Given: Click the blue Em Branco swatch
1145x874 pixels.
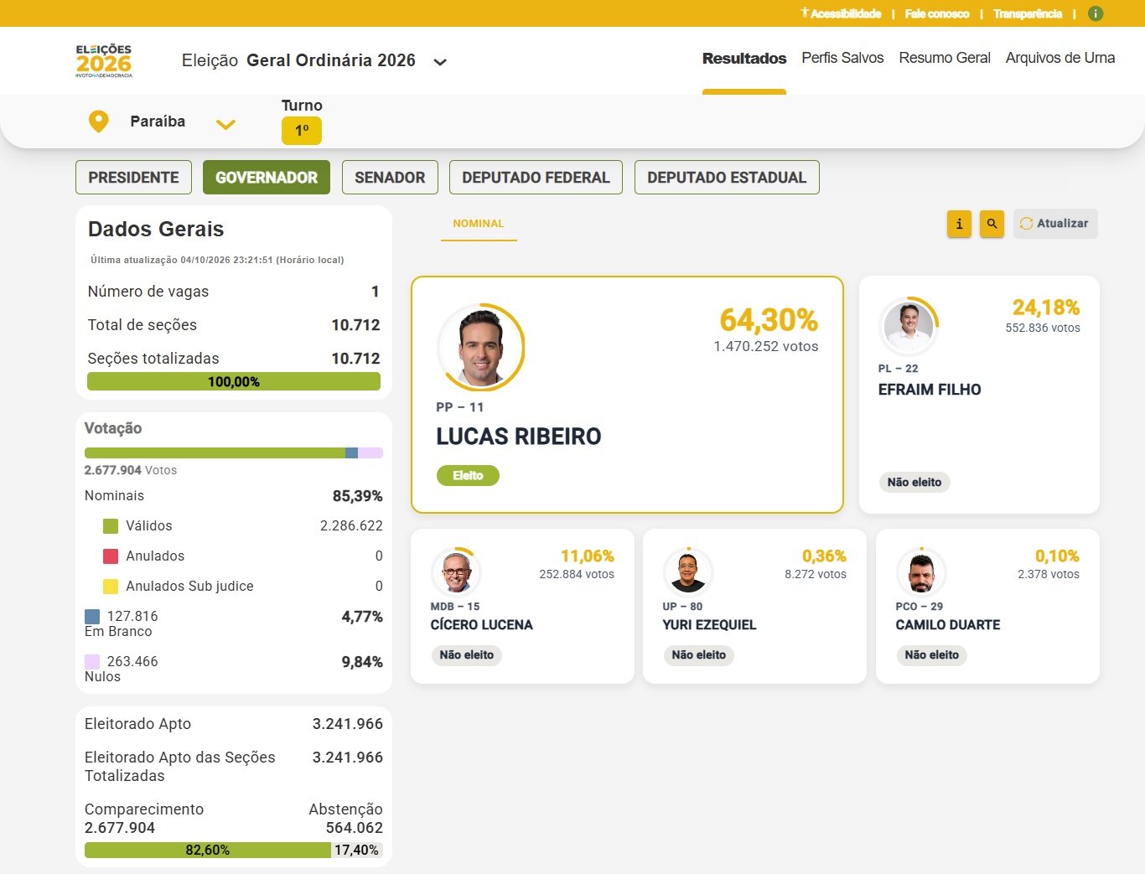Looking at the screenshot, I should click(92, 617).
